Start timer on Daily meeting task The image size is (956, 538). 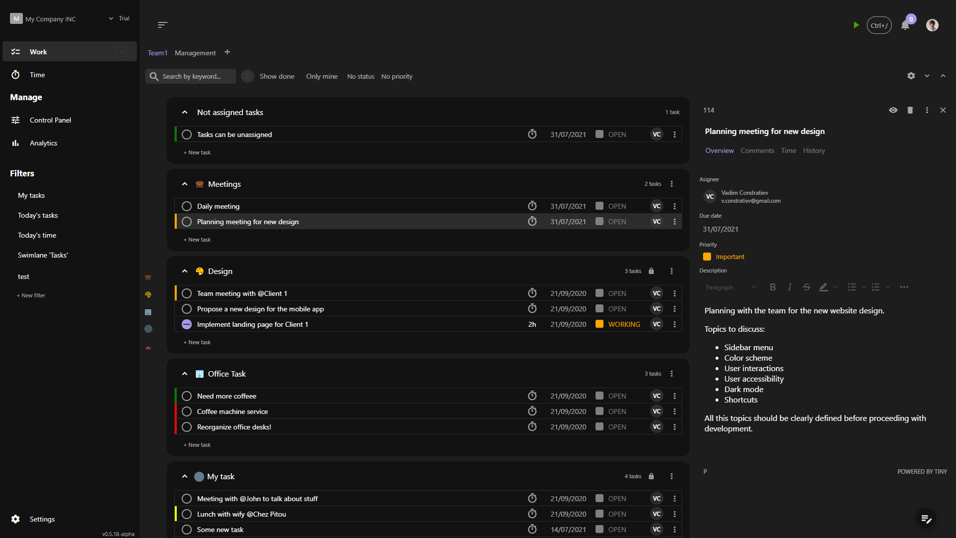(x=532, y=206)
